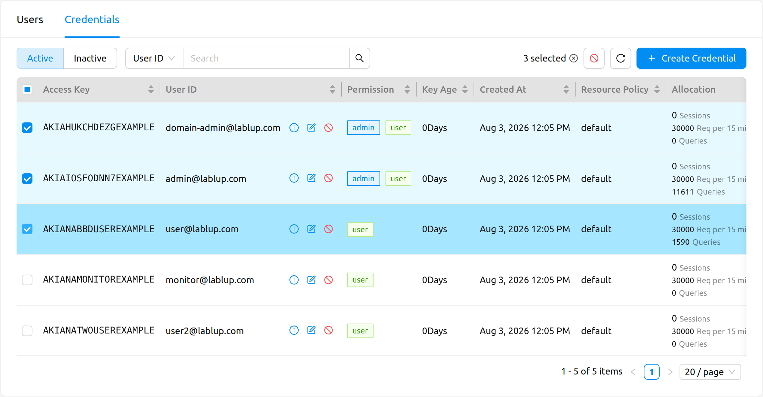The image size is (763, 397).
Task: Toggle the select-all header checkbox
Action: 27,89
